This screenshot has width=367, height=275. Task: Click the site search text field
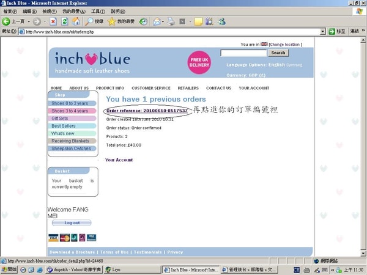coord(243,53)
